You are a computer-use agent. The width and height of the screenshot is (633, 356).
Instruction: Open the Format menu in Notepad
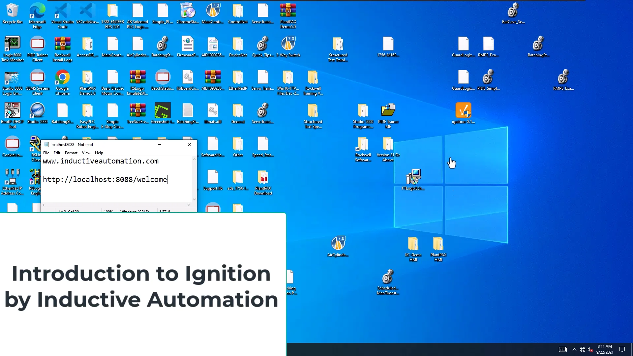click(x=71, y=153)
